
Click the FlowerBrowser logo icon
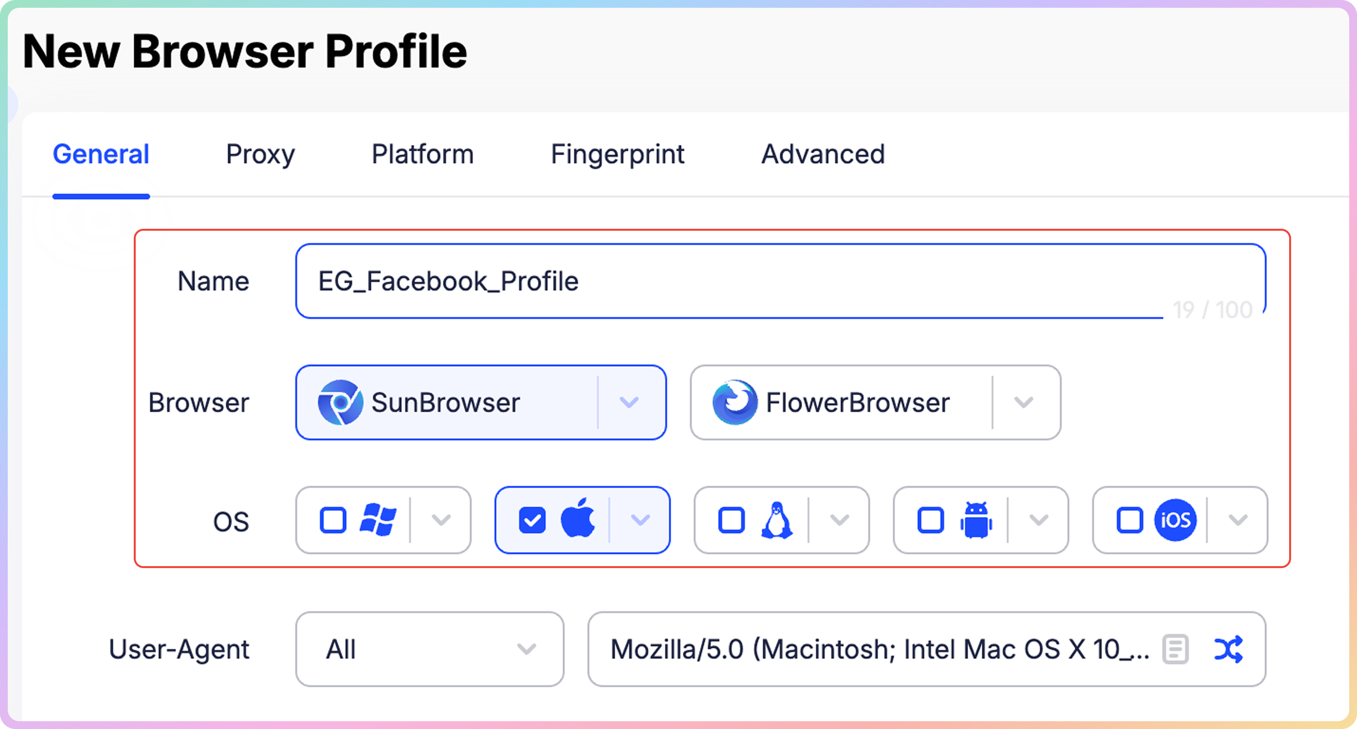(x=735, y=402)
